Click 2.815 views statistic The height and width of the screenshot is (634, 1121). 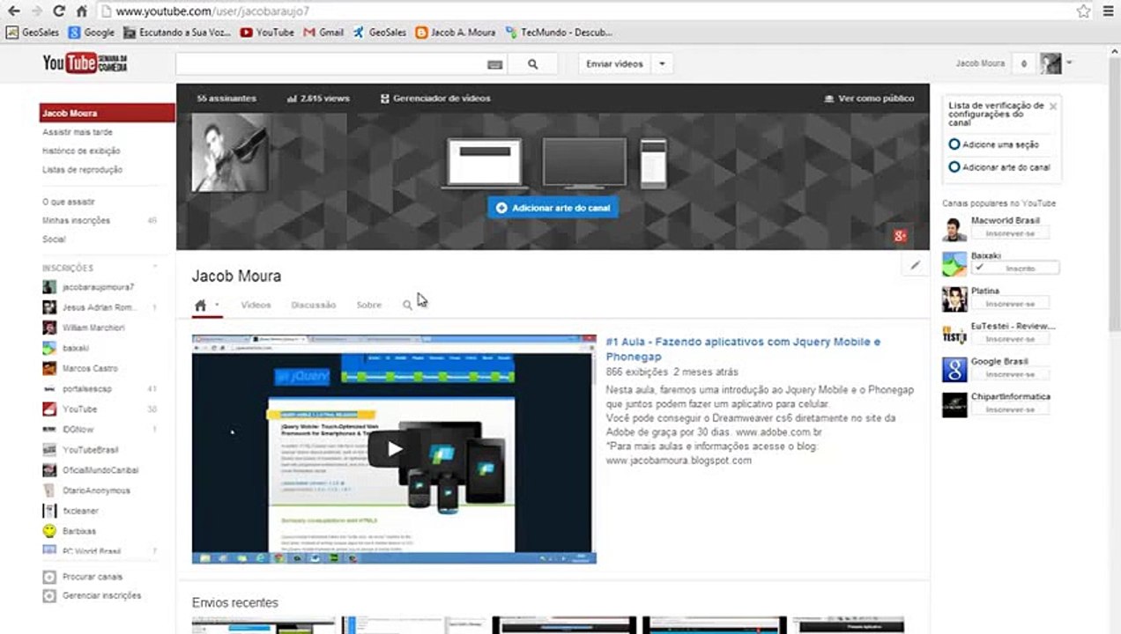point(318,99)
